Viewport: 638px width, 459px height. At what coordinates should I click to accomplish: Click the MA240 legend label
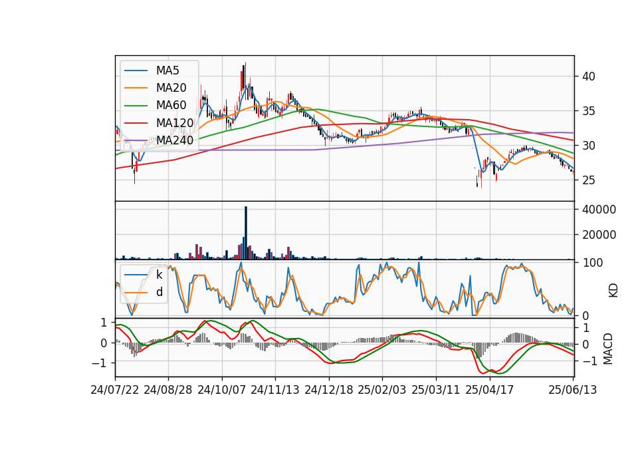[175, 140]
